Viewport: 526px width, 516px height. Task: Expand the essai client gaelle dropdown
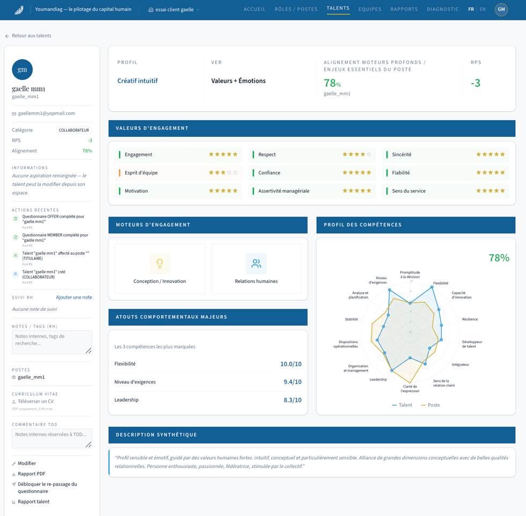pyautogui.click(x=174, y=10)
